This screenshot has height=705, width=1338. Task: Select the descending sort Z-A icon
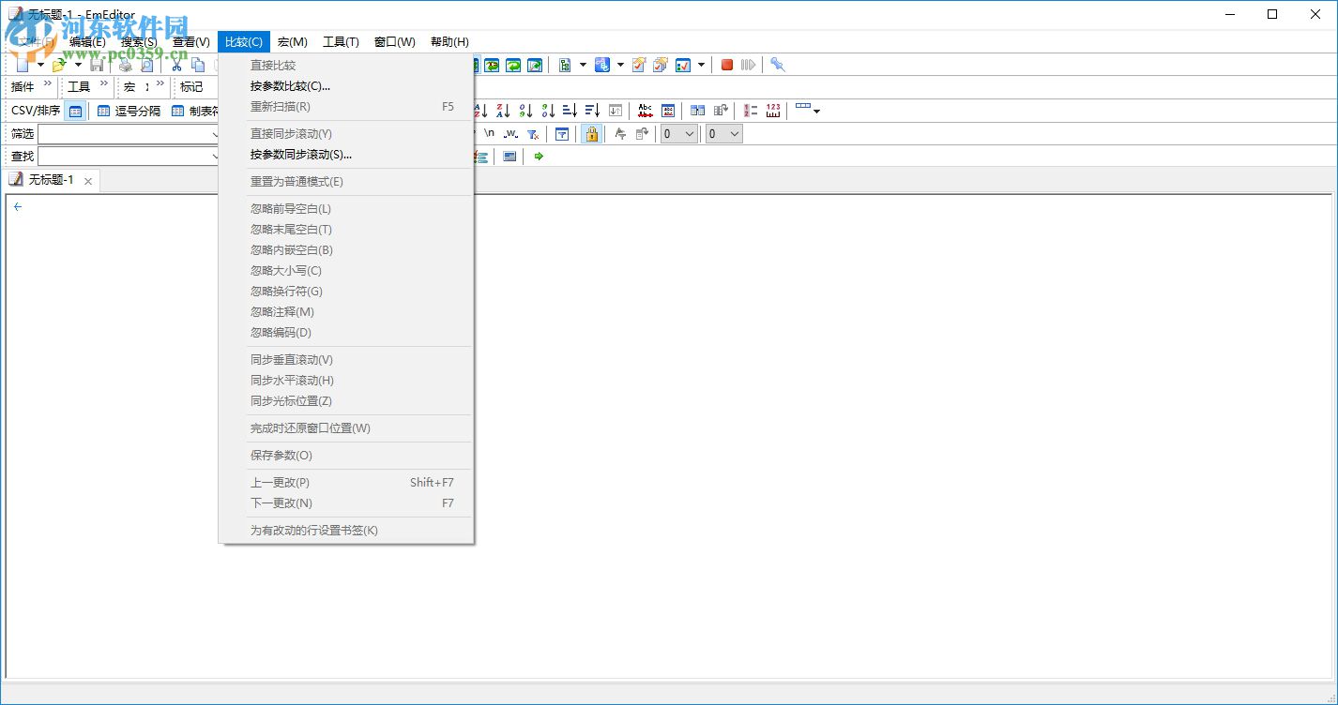(502, 110)
